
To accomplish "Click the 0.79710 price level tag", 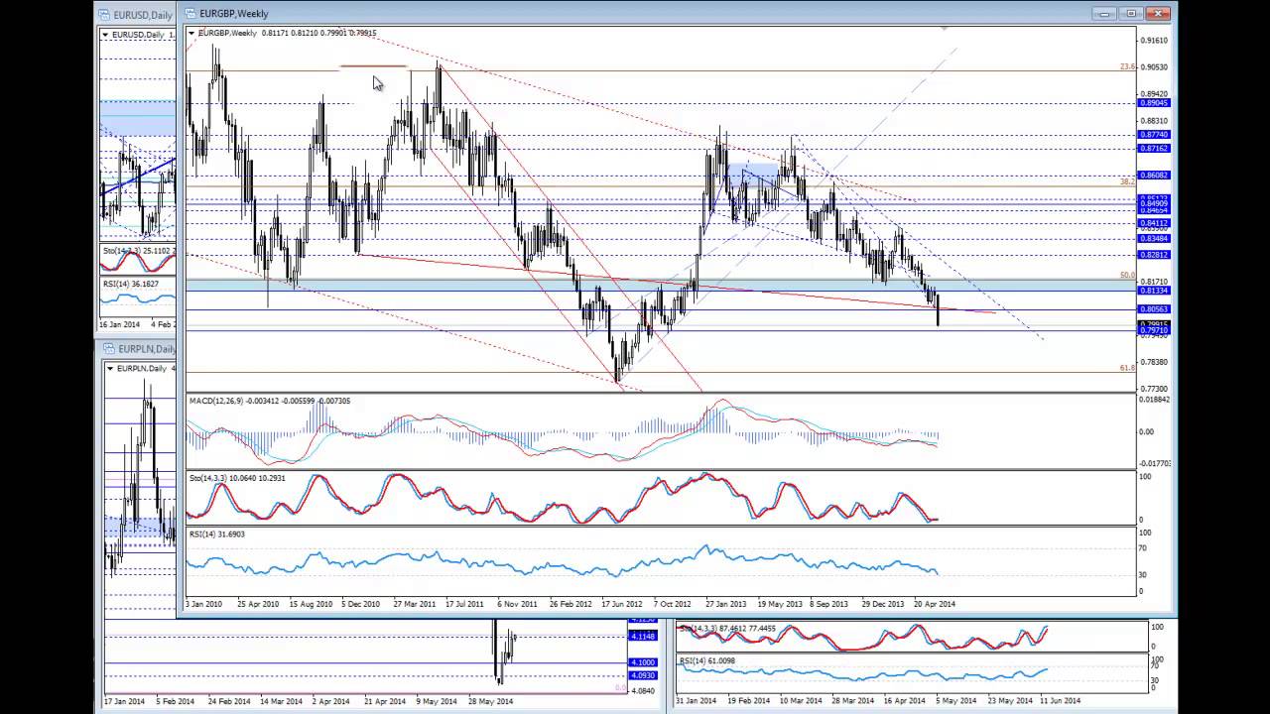I will [1154, 330].
